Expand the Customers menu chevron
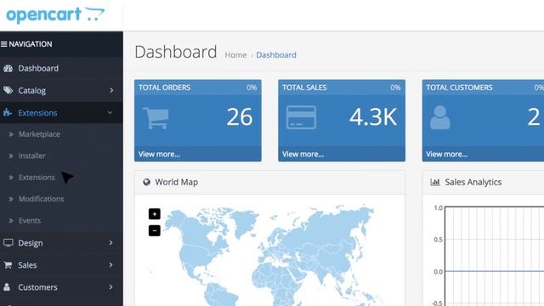The width and height of the screenshot is (544, 306). coord(111,287)
